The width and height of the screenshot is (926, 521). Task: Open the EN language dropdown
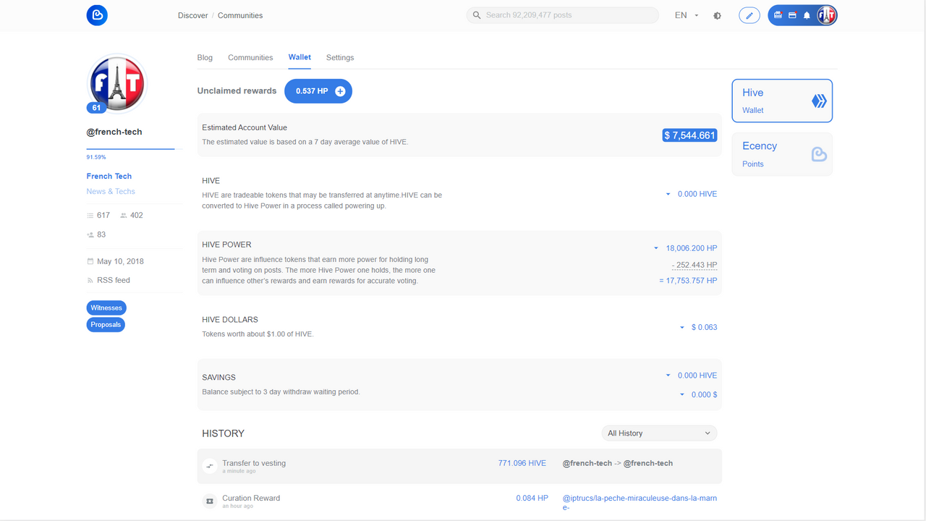click(x=687, y=15)
